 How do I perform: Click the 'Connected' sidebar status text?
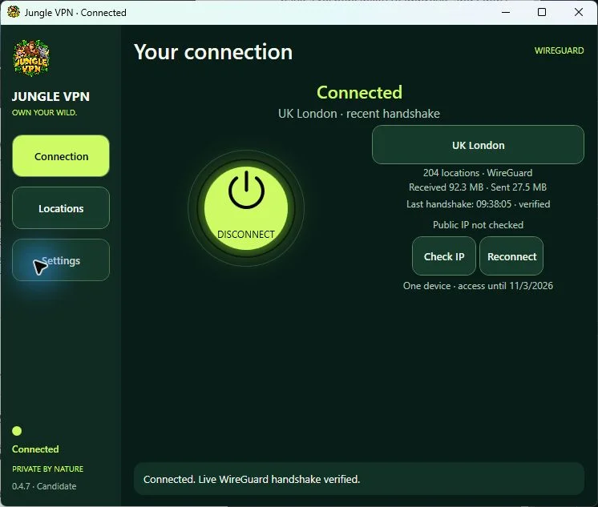[x=35, y=449]
